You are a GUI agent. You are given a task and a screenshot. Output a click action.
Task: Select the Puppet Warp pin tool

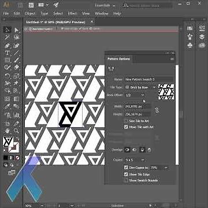point(17,83)
